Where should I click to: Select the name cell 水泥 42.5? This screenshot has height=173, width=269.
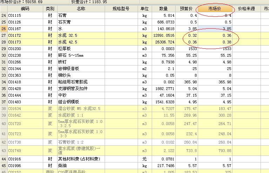coord(81,42)
